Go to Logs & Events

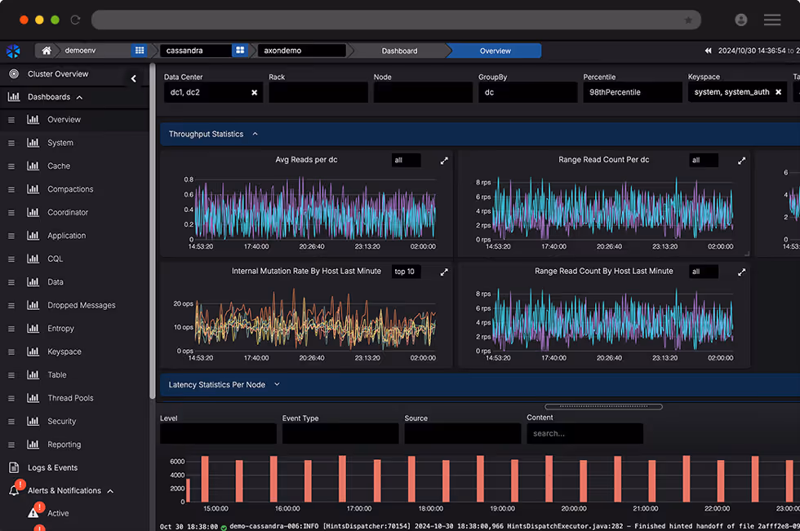click(x=52, y=467)
